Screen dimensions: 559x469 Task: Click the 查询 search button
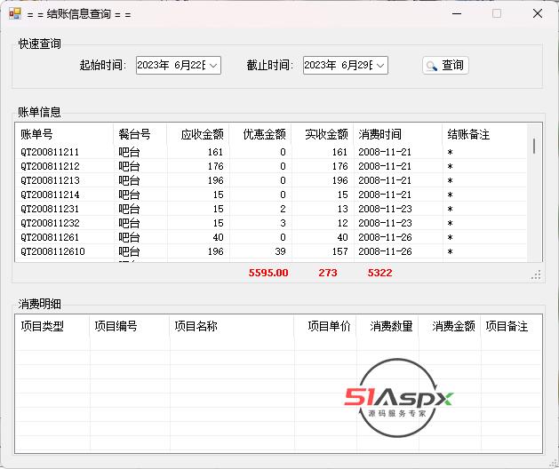tap(445, 65)
